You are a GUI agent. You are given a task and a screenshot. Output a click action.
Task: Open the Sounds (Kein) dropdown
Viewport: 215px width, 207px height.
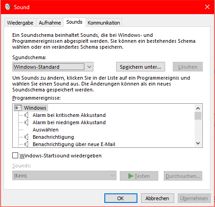coord(64,176)
